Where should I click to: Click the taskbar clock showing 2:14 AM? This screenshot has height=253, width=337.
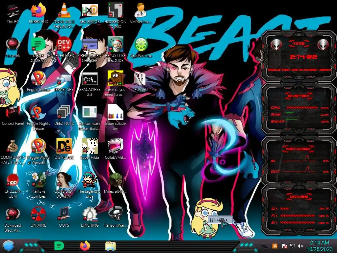(319, 246)
